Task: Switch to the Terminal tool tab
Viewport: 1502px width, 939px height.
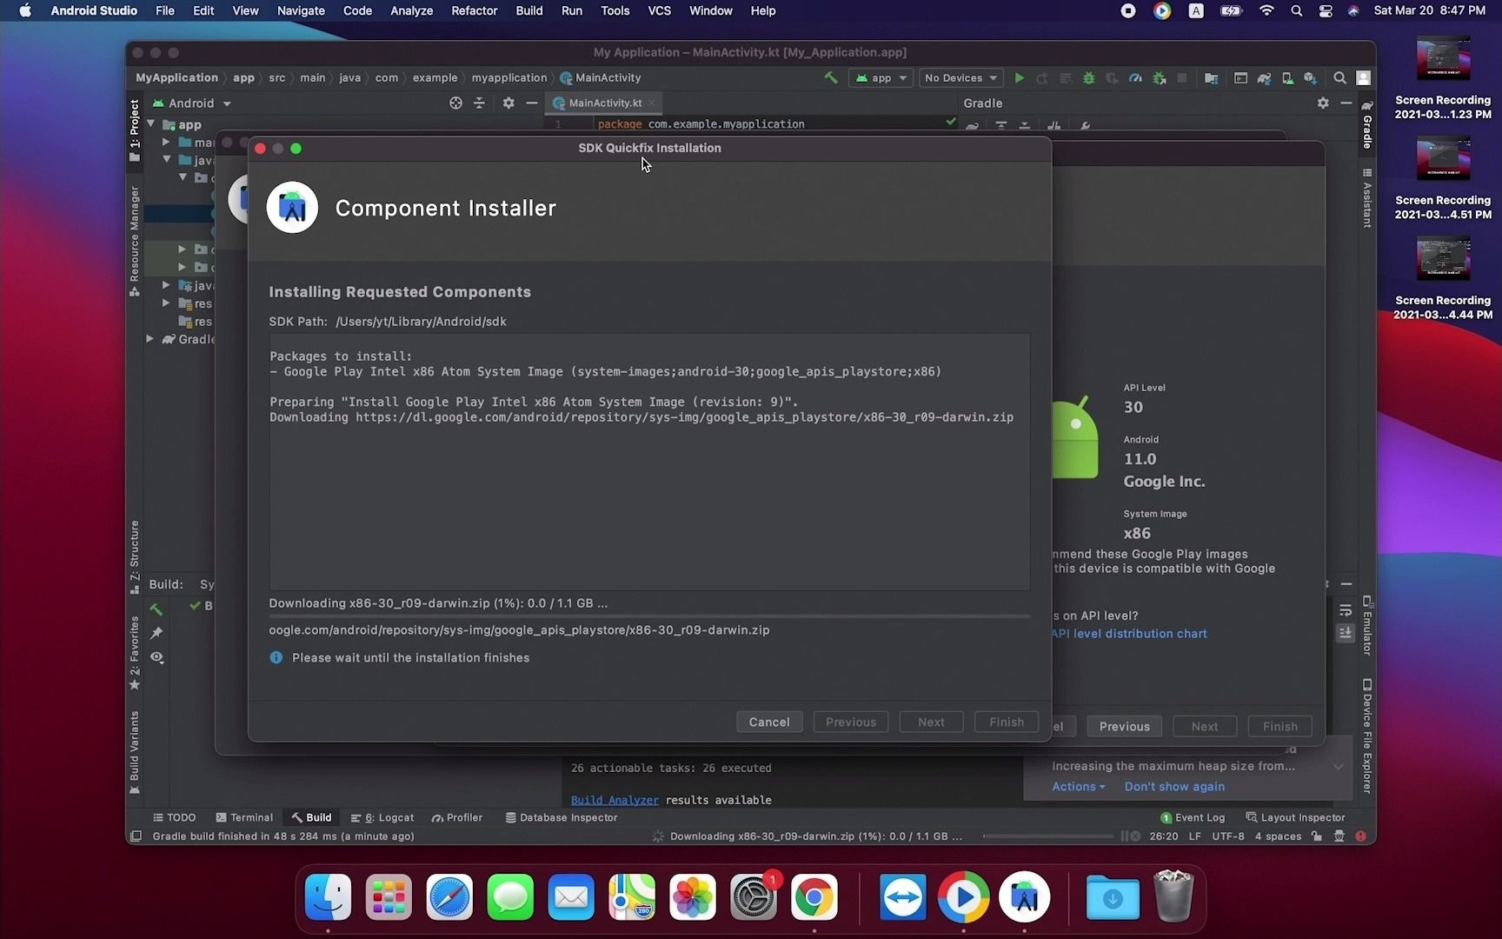Action: (x=244, y=817)
